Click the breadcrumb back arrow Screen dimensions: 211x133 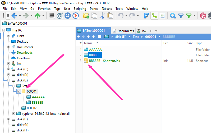79,36
